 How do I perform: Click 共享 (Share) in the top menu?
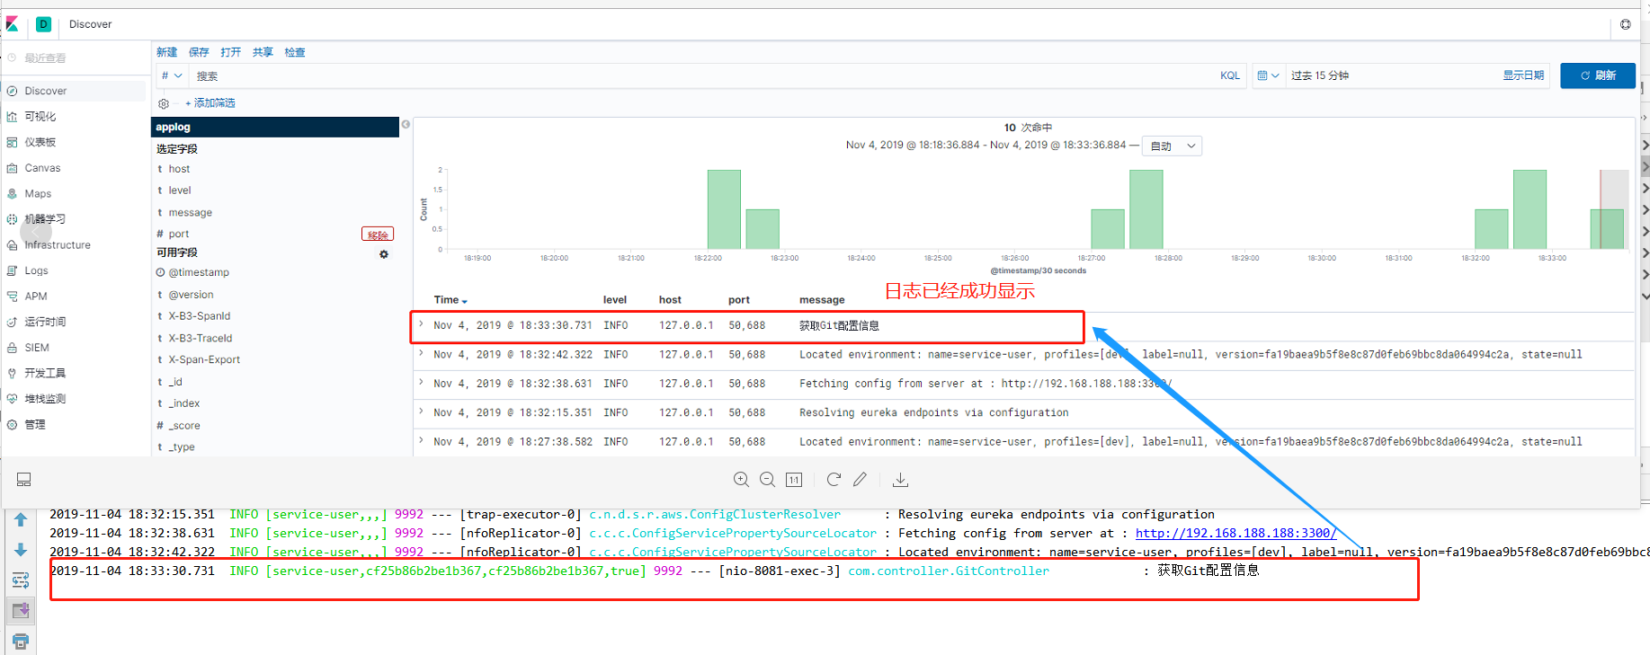click(263, 52)
